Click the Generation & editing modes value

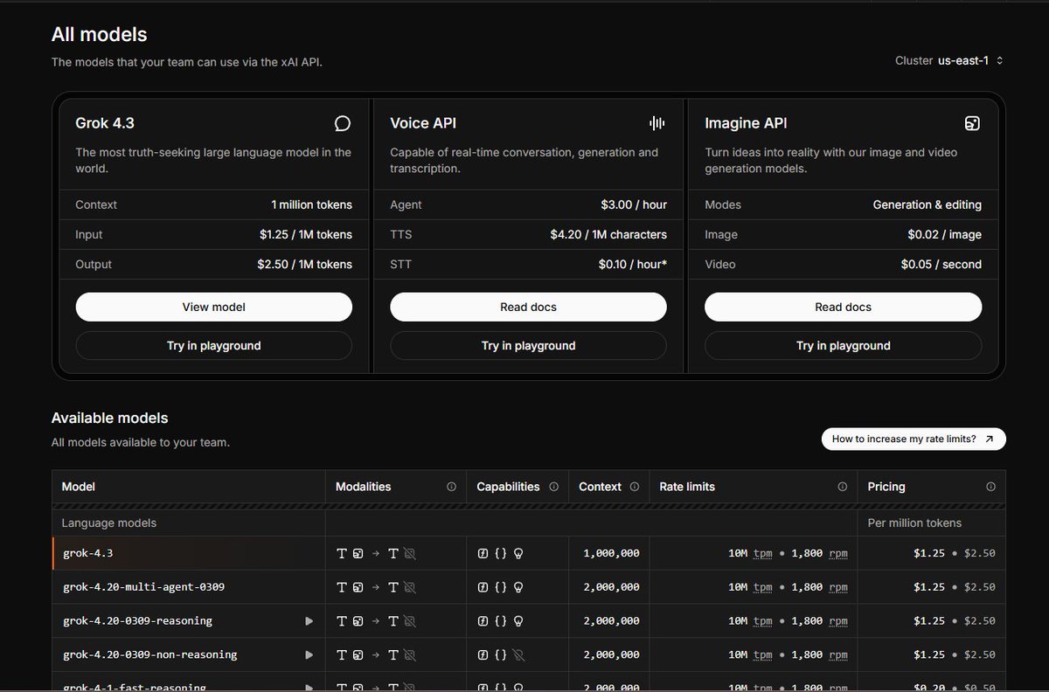click(927, 204)
